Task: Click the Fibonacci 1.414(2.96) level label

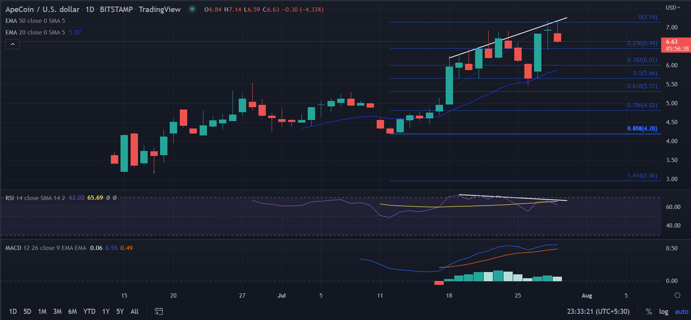Action: pos(642,176)
